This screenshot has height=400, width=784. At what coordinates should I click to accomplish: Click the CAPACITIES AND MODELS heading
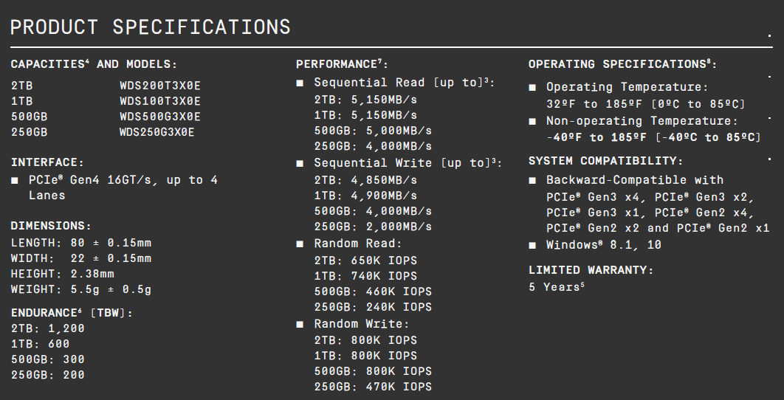(94, 64)
